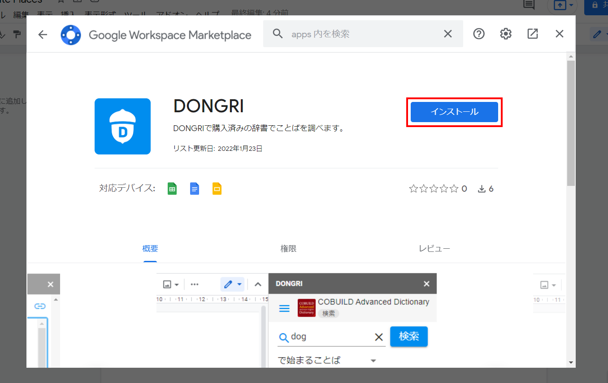This screenshot has width=608, height=383.
Task: Open the comments icon in Docs window
Action: point(529,5)
